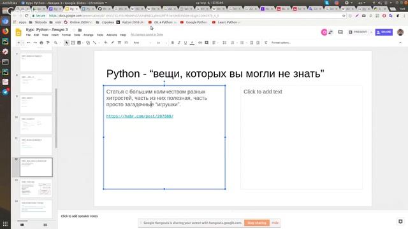Image resolution: width=408 pixels, height=229 pixels.
Task: Click the Increase indent icon
Action: pyautogui.click(x=258, y=43)
